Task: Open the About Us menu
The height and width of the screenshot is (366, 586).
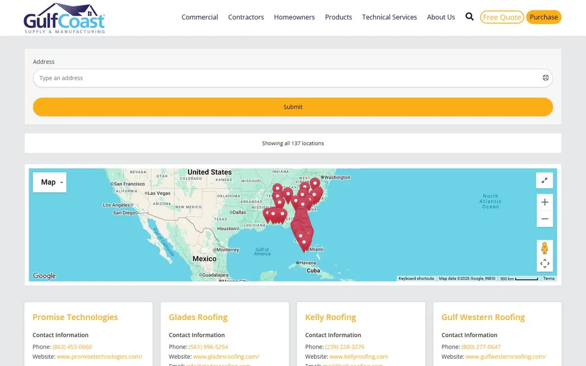Action: point(441,17)
